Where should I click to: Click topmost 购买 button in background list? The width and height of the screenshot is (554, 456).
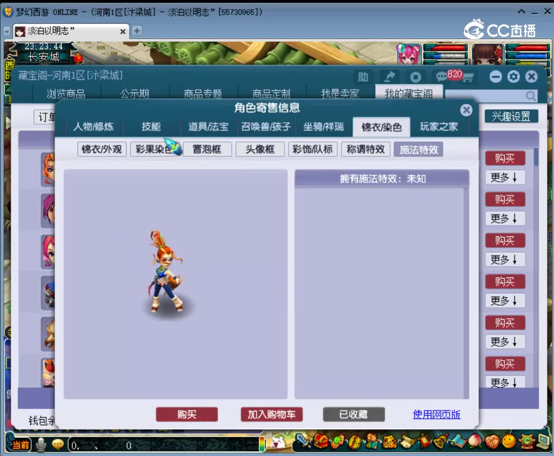pyautogui.click(x=505, y=158)
